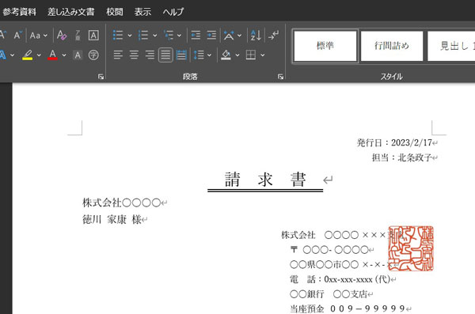This screenshot has height=314, width=475.
Task: Insert enclosed character 字 icon
Action: pyautogui.click(x=93, y=55)
